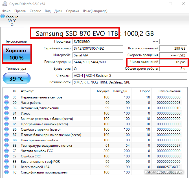Screen dimensions: 189x178
Task: Select the Плохие блоки при выполнении attribute name
Action: point(51,135)
